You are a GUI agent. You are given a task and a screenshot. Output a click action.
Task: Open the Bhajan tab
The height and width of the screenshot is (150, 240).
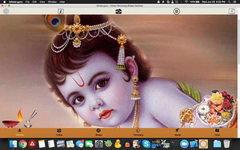99,133
